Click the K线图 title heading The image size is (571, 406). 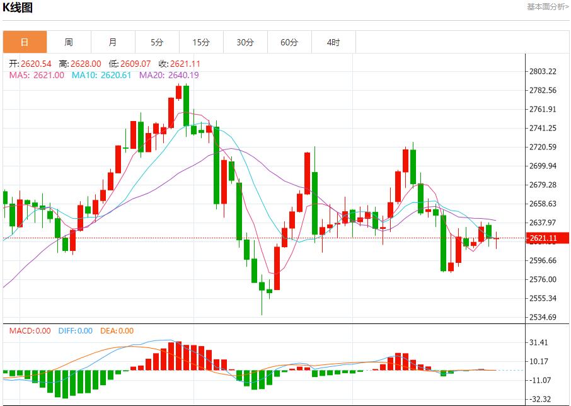[x=18, y=8]
